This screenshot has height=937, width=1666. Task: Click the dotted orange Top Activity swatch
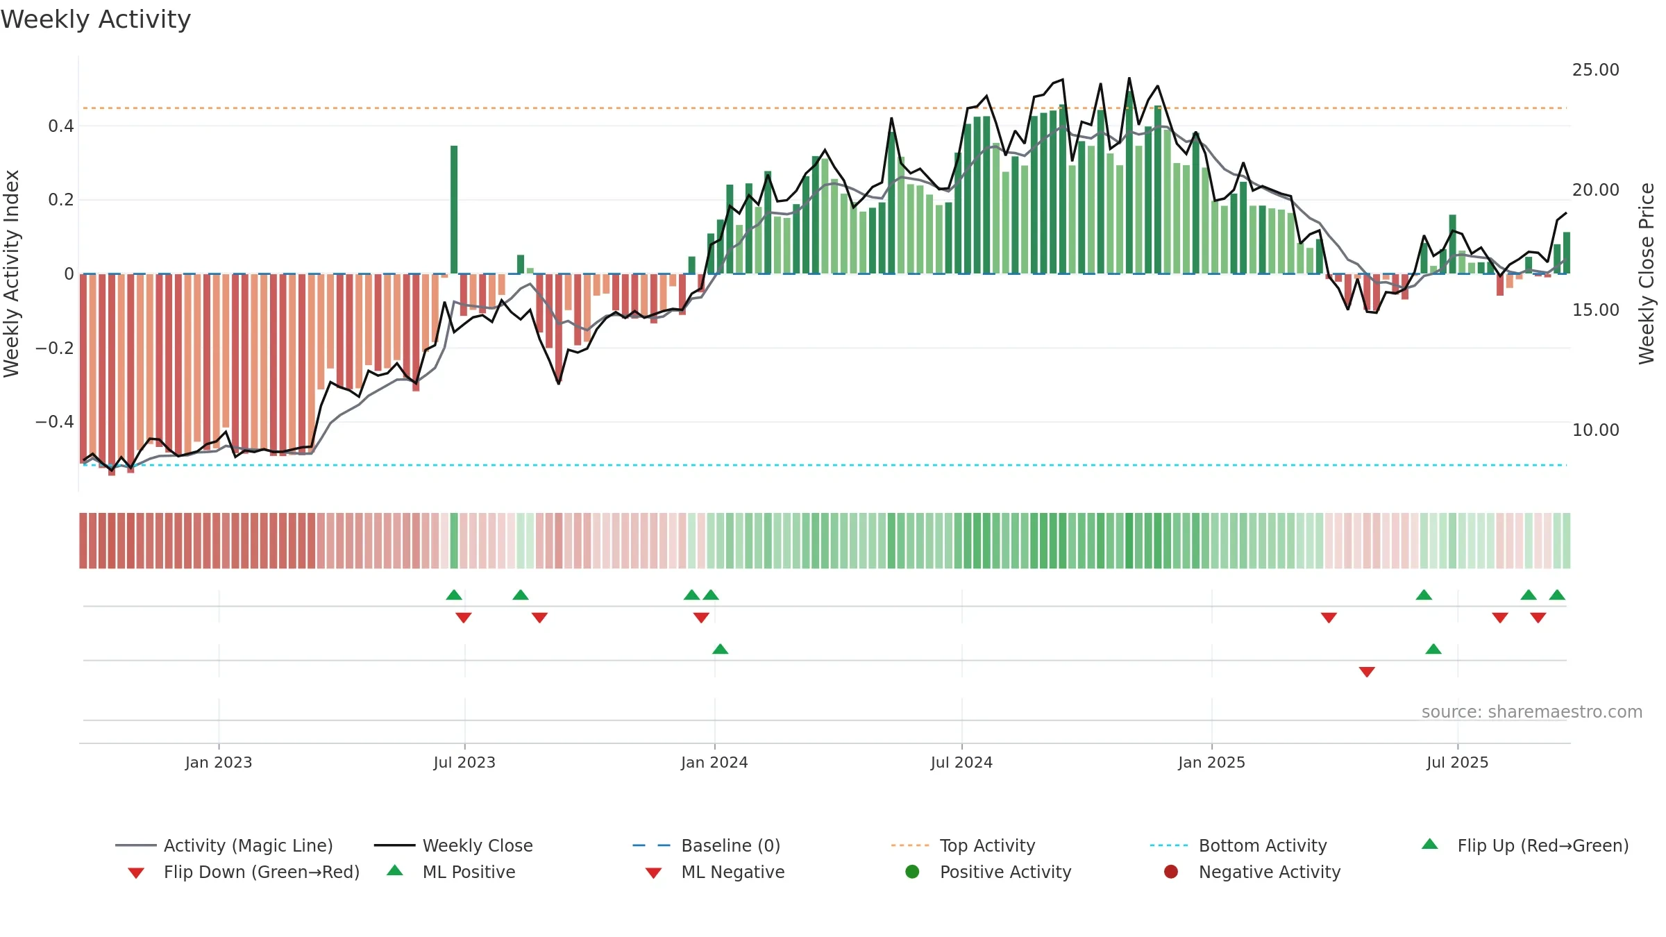click(x=910, y=845)
